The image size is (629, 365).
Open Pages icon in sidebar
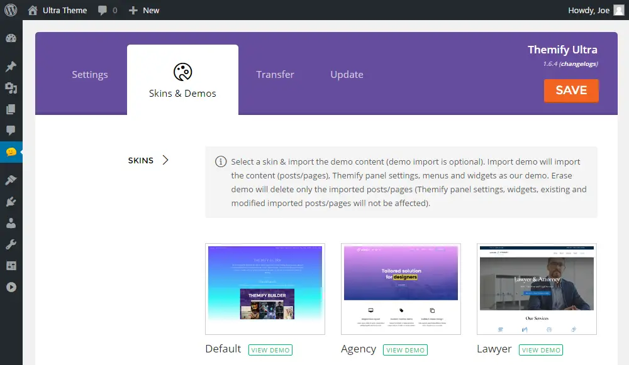(x=11, y=109)
